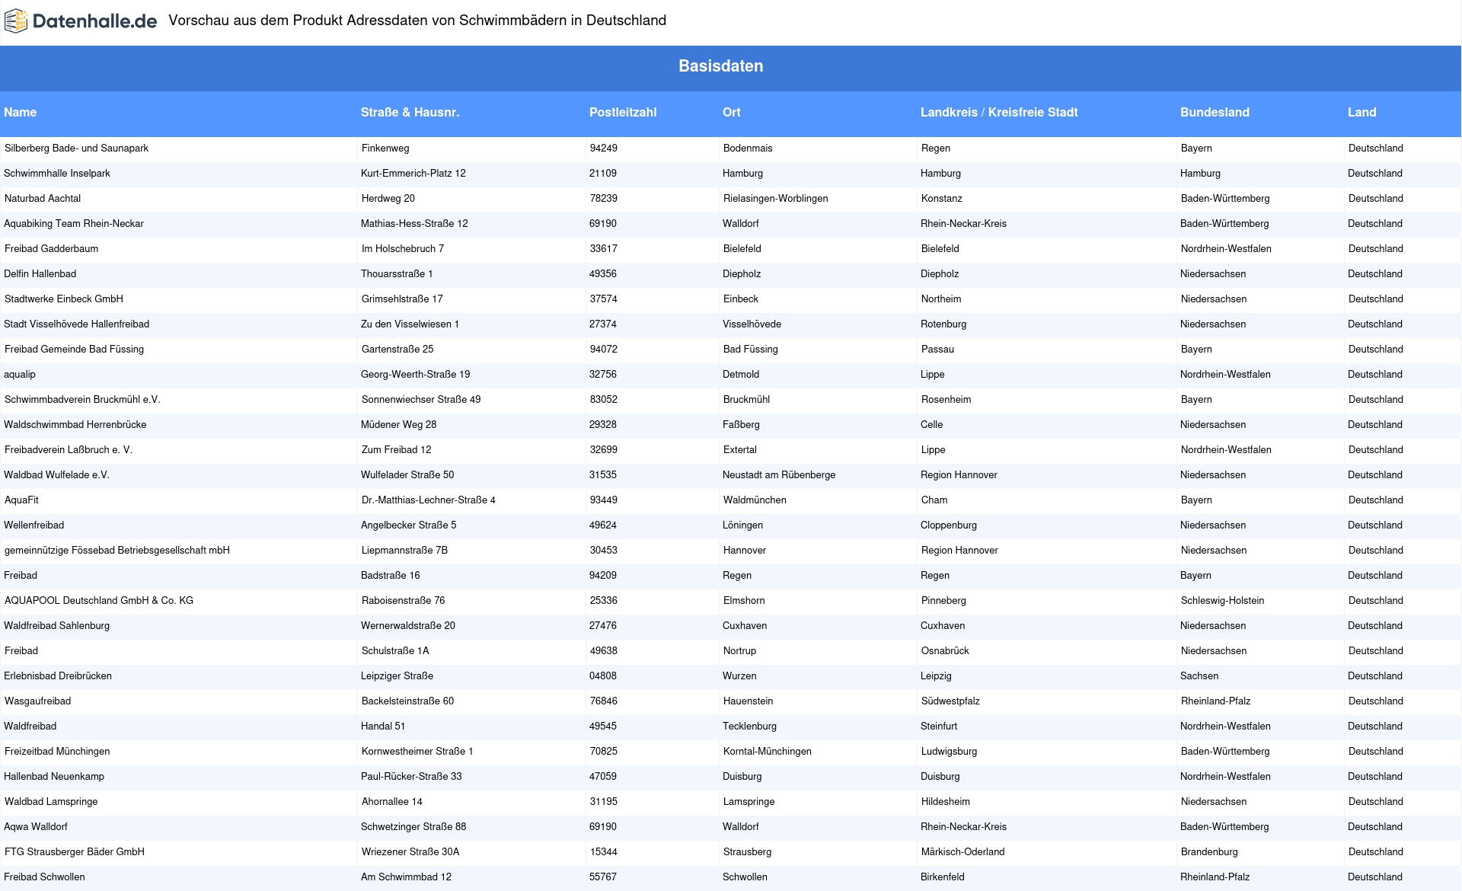Click the Wasgaufreibad name cell

(37, 701)
